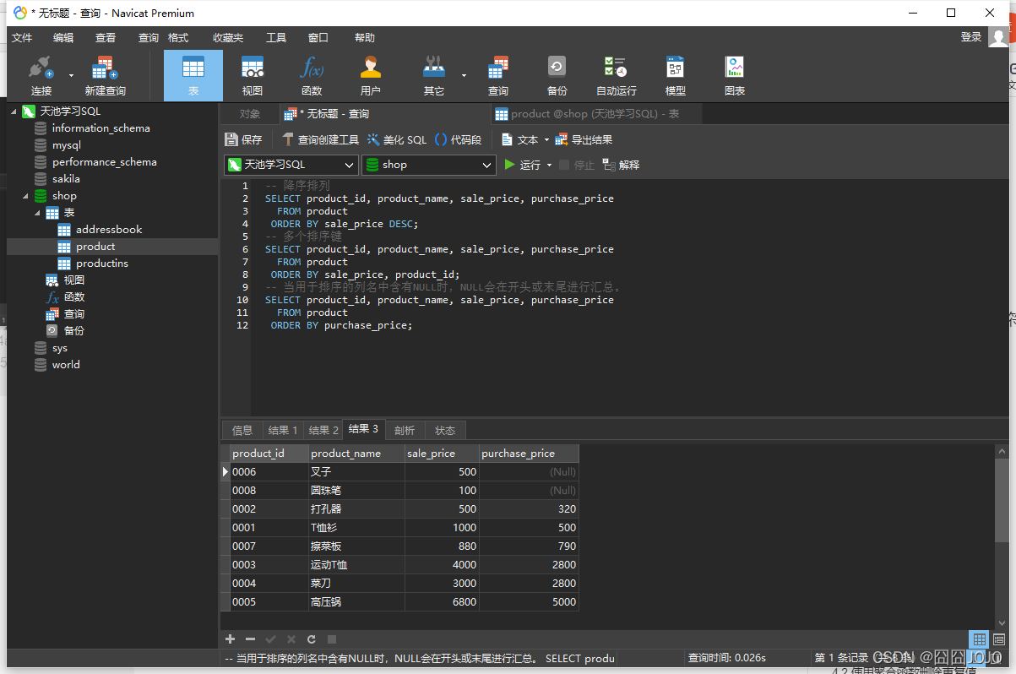Image resolution: width=1016 pixels, height=674 pixels.
Task: Open the 帮助 menu
Action: click(365, 37)
